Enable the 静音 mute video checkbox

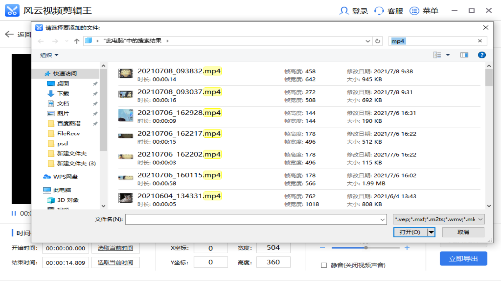(x=324, y=265)
